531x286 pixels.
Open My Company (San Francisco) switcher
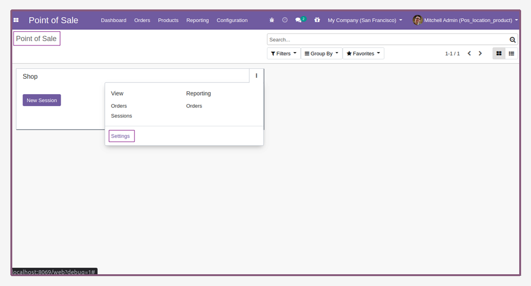365,20
